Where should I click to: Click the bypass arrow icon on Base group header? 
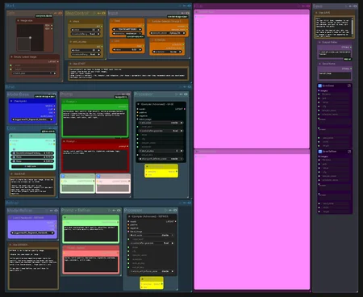pos(185,87)
